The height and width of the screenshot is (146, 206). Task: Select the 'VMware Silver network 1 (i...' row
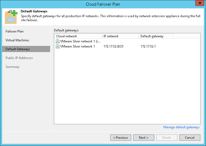click(x=127, y=41)
